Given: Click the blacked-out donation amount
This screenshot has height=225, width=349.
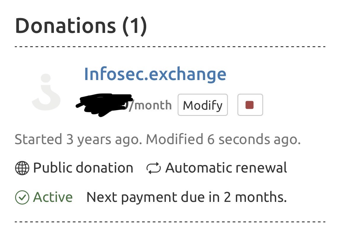Looking at the screenshot, I should [x=104, y=104].
